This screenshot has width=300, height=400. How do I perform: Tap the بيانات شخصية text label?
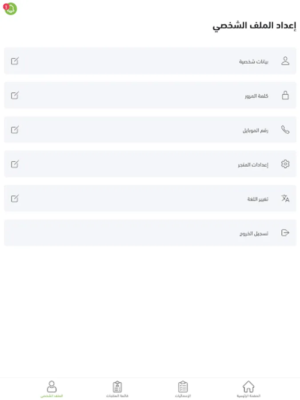coord(254,62)
